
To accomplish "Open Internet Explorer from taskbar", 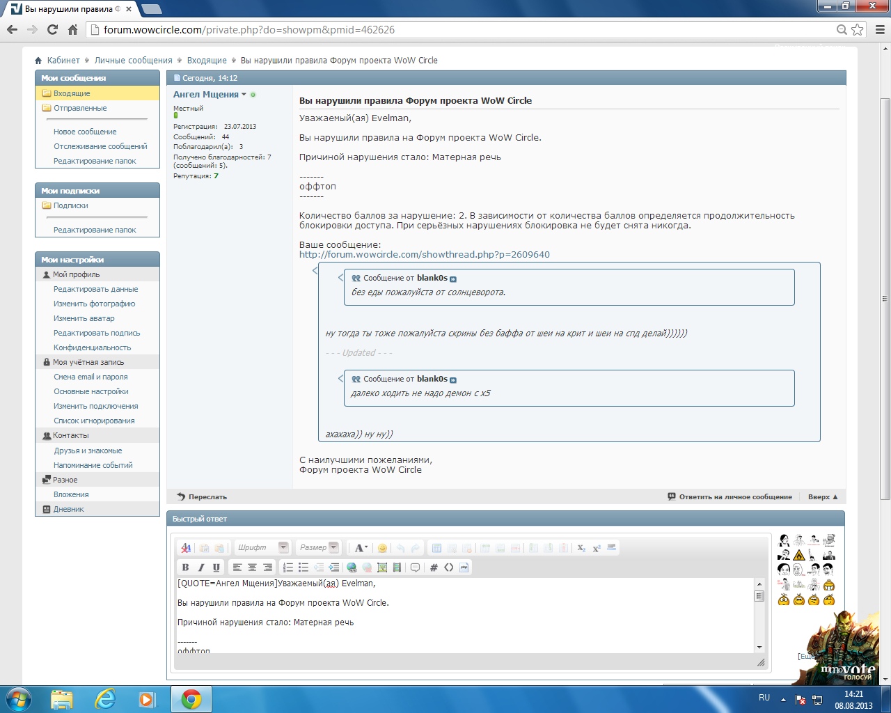I will point(105,699).
